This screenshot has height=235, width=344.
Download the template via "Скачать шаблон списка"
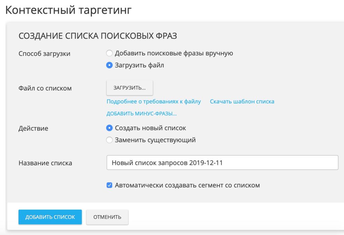click(243, 101)
